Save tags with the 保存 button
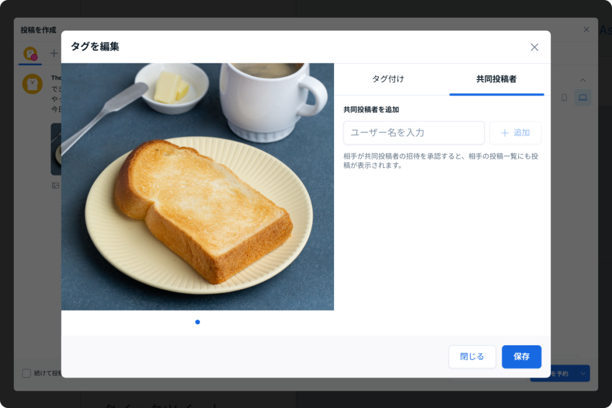This screenshot has height=408, width=612. (x=521, y=357)
